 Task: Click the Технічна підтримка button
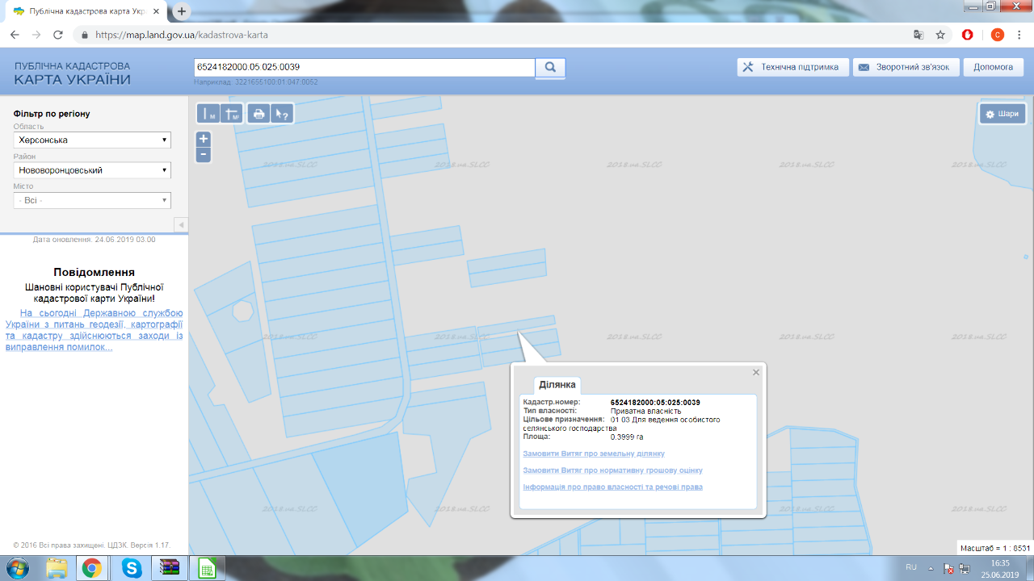(x=792, y=67)
